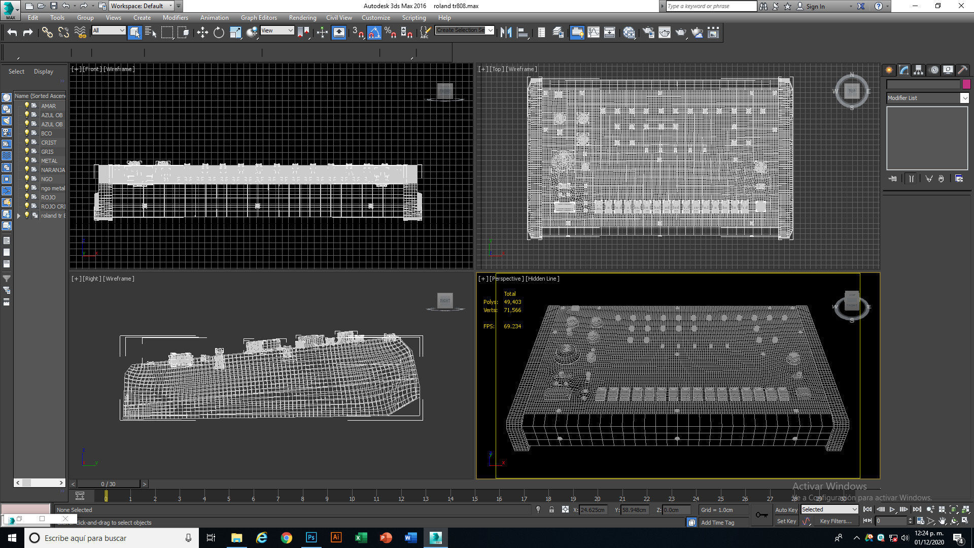Open the Modifiers menu

(175, 18)
